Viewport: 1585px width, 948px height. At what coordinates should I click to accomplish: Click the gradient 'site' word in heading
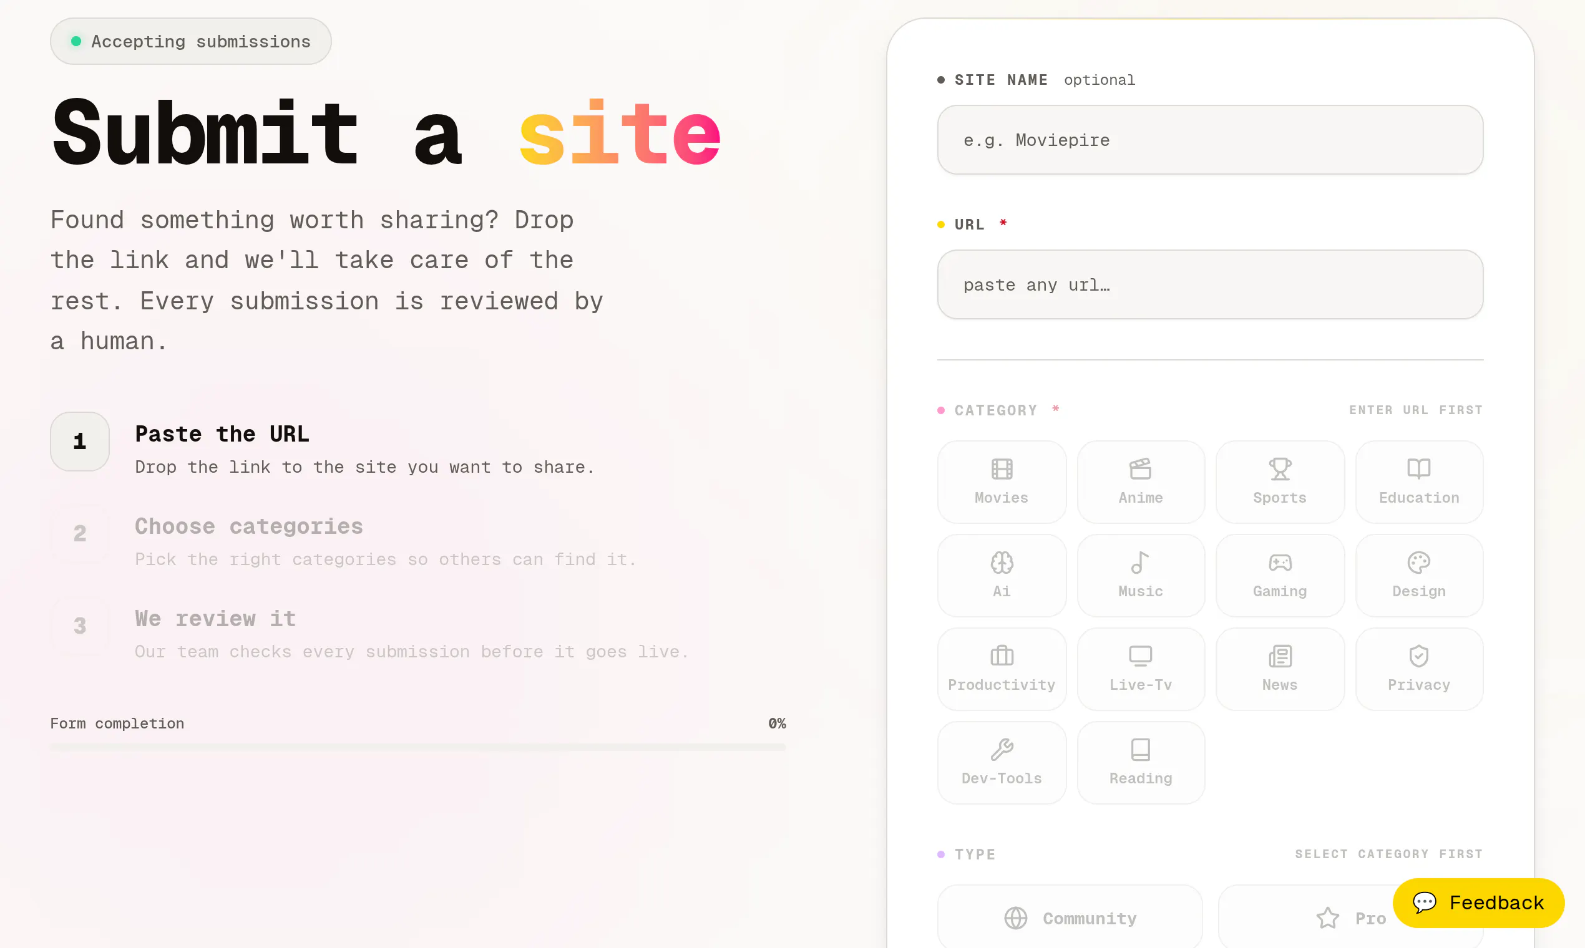coord(620,133)
